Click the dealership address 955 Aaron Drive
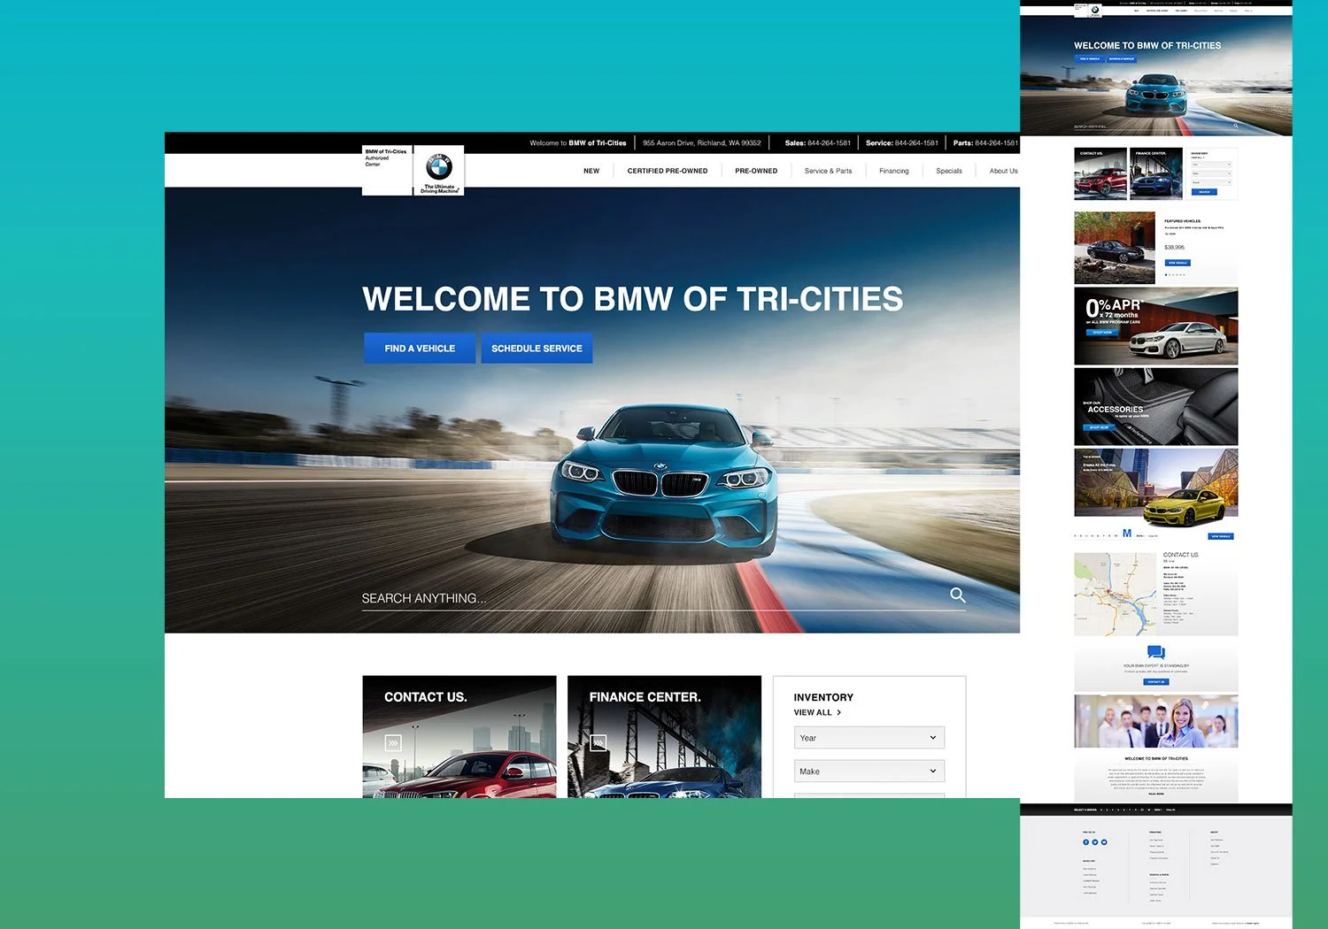The height and width of the screenshot is (929, 1328). [701, 142]
